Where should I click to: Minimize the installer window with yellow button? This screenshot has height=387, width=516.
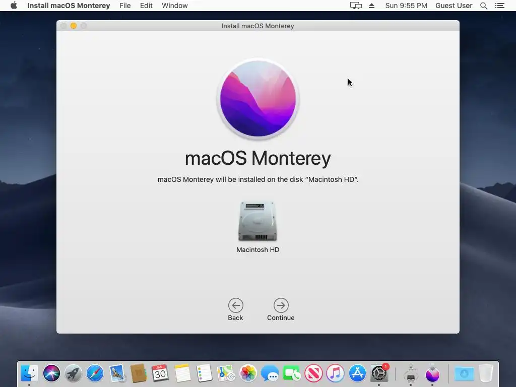(74, 26)
